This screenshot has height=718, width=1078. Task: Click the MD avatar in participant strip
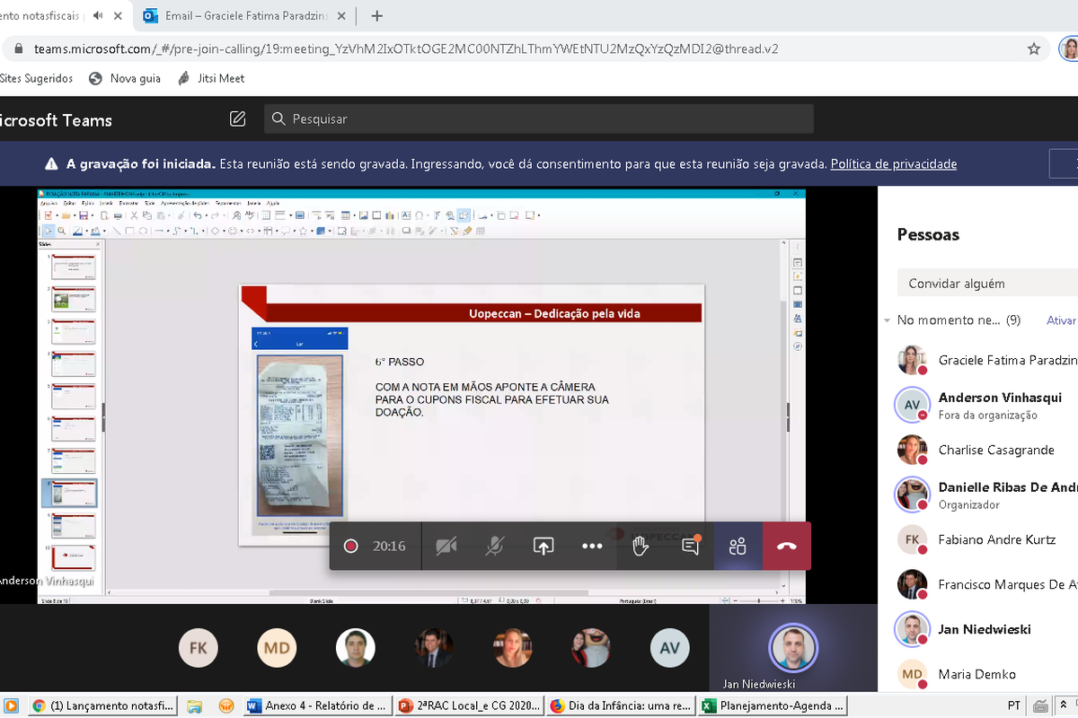pyautogui.click(x=277, y=648)
